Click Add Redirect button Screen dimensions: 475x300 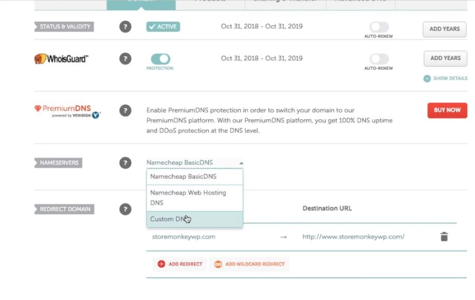(180, 264)
